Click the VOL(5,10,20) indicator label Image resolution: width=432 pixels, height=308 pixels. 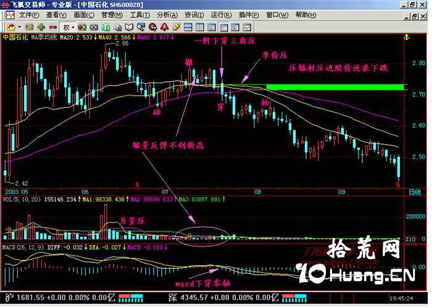point(22,199)
